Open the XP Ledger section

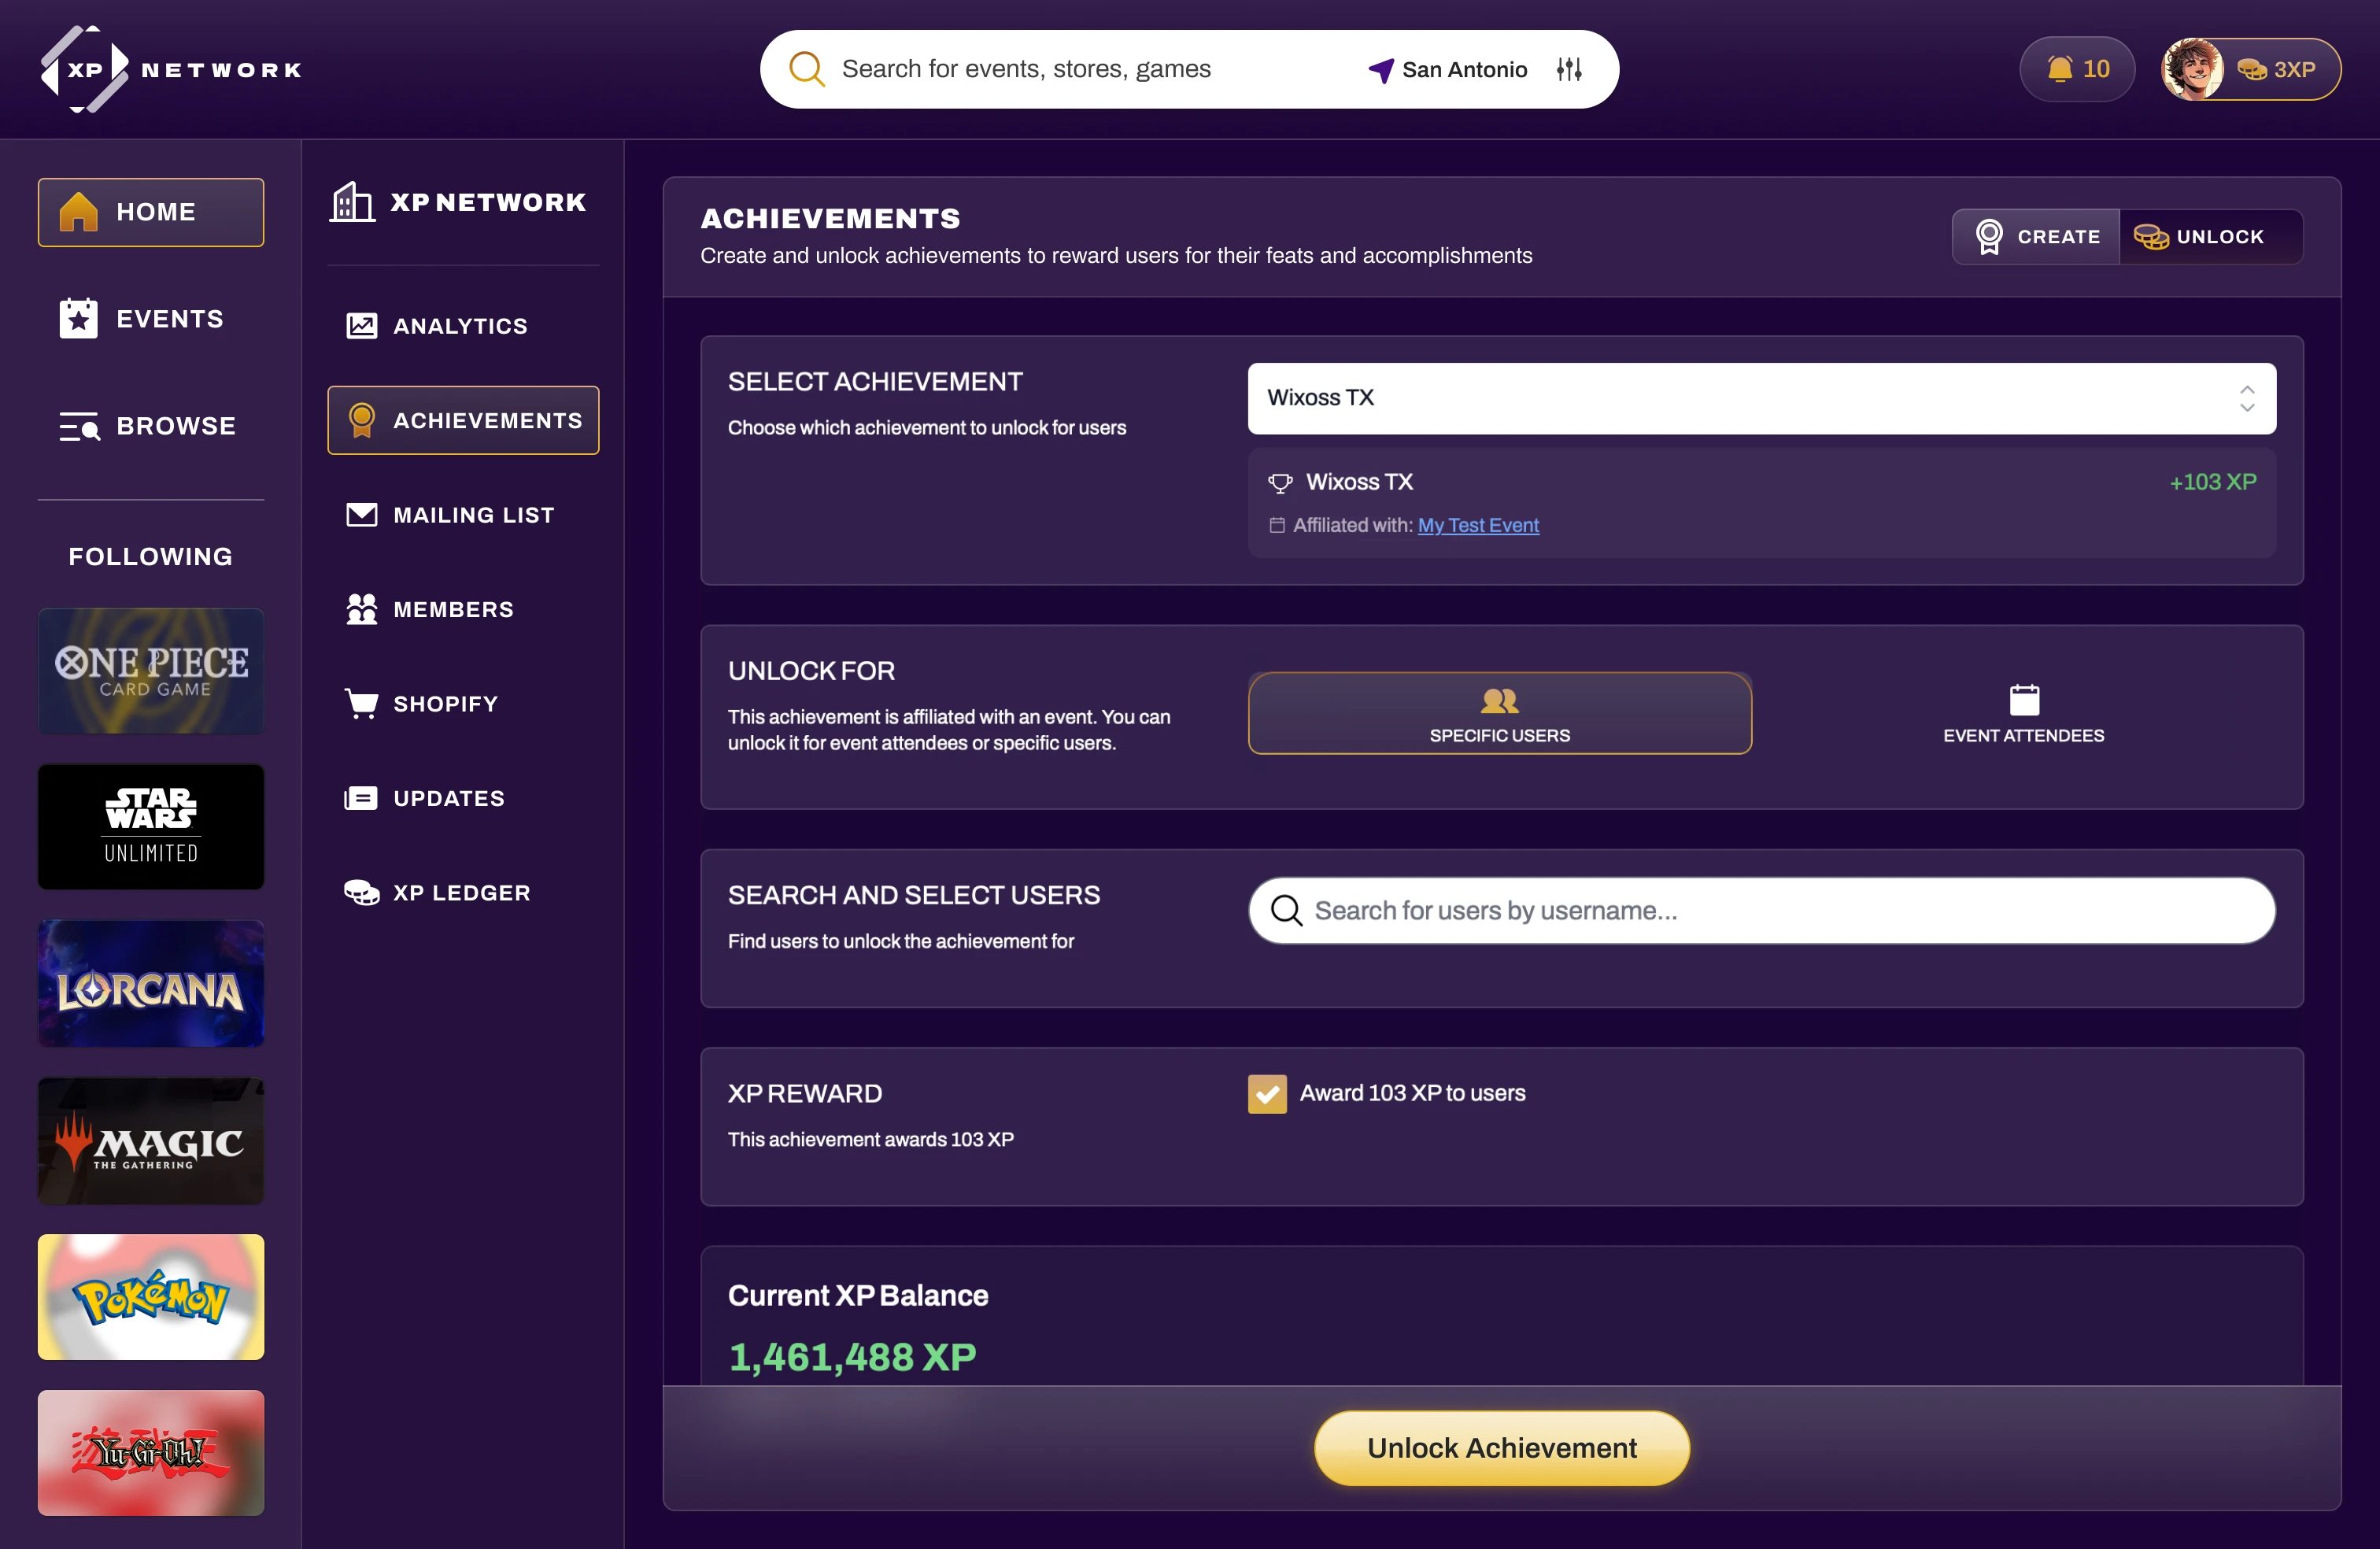tap(460, 893)
